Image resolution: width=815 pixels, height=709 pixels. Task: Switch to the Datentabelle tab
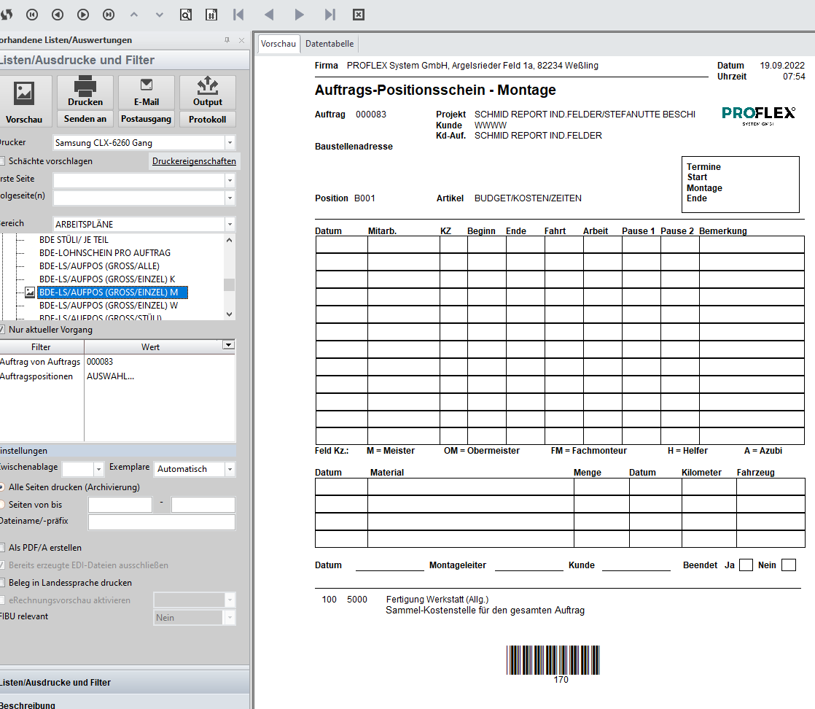click(329, 44)
